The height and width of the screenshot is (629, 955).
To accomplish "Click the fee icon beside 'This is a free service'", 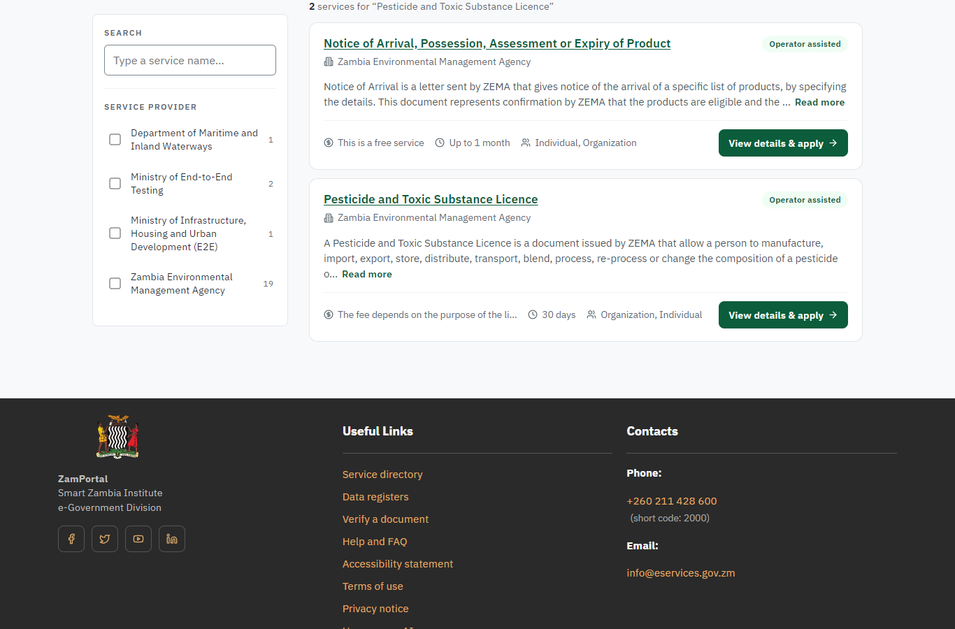I will [329, 143].
